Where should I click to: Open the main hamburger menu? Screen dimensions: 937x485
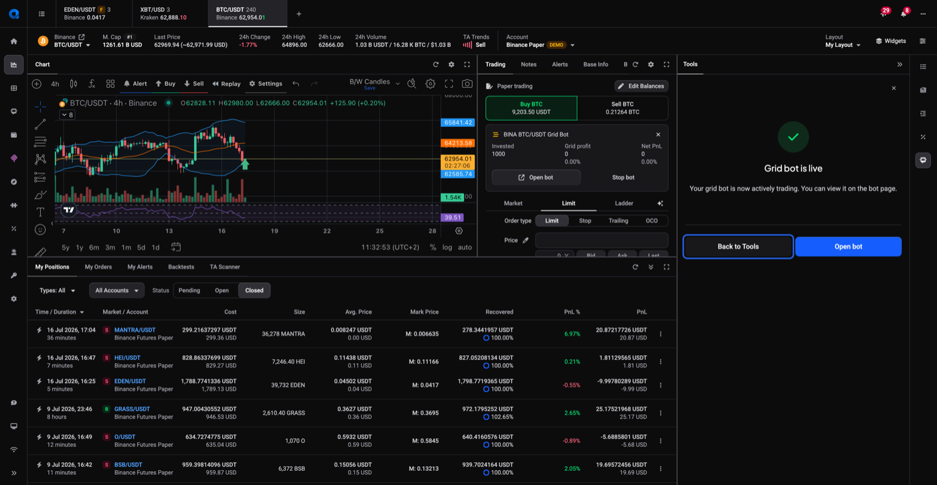(41, 13)
